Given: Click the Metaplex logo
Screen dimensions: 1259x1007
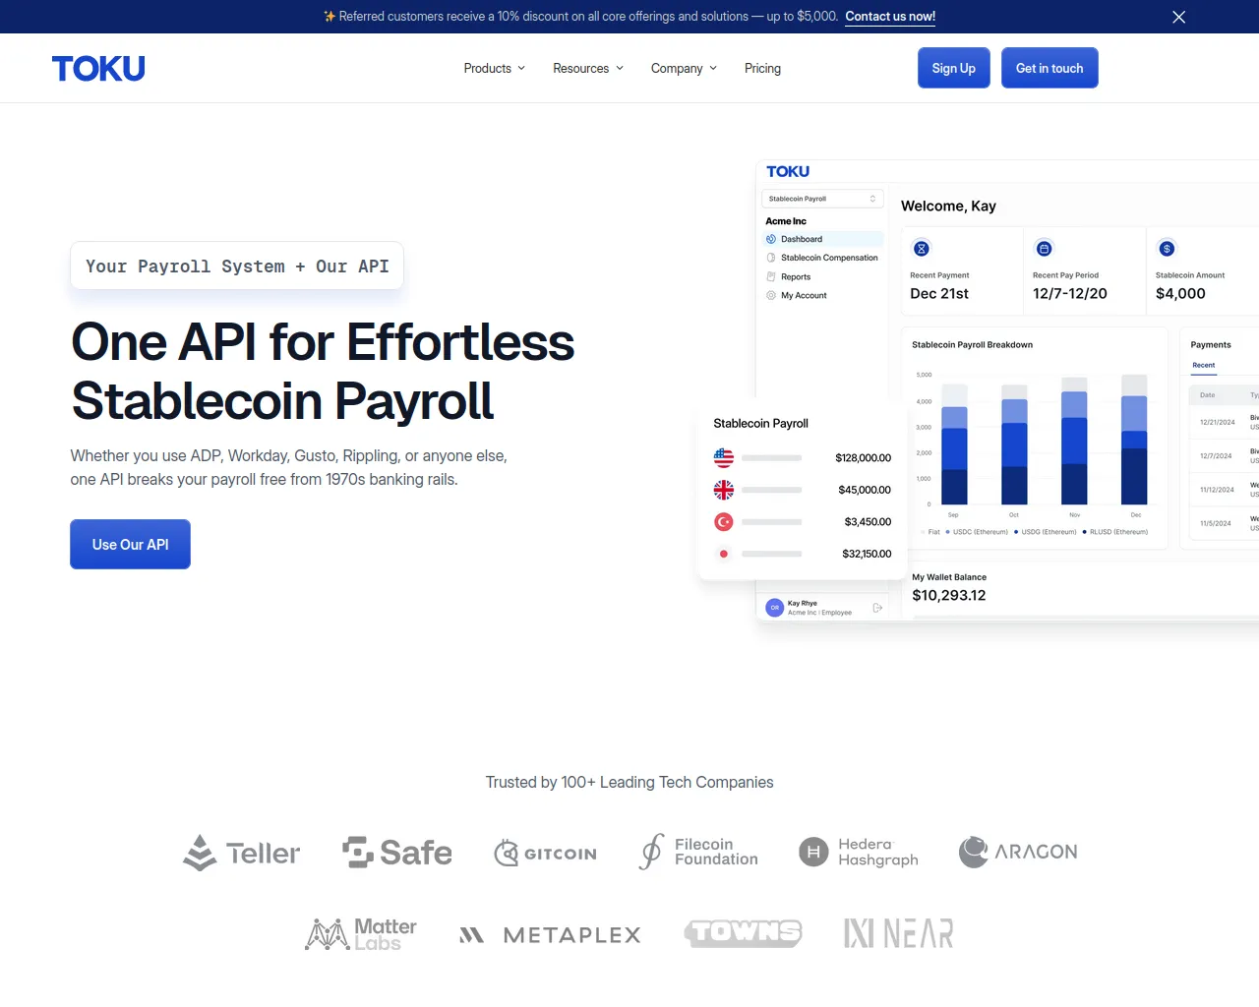Looking at the screenshot, I should point(551,934).
